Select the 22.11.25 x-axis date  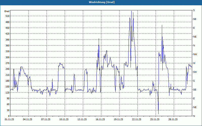pos(137,119)
